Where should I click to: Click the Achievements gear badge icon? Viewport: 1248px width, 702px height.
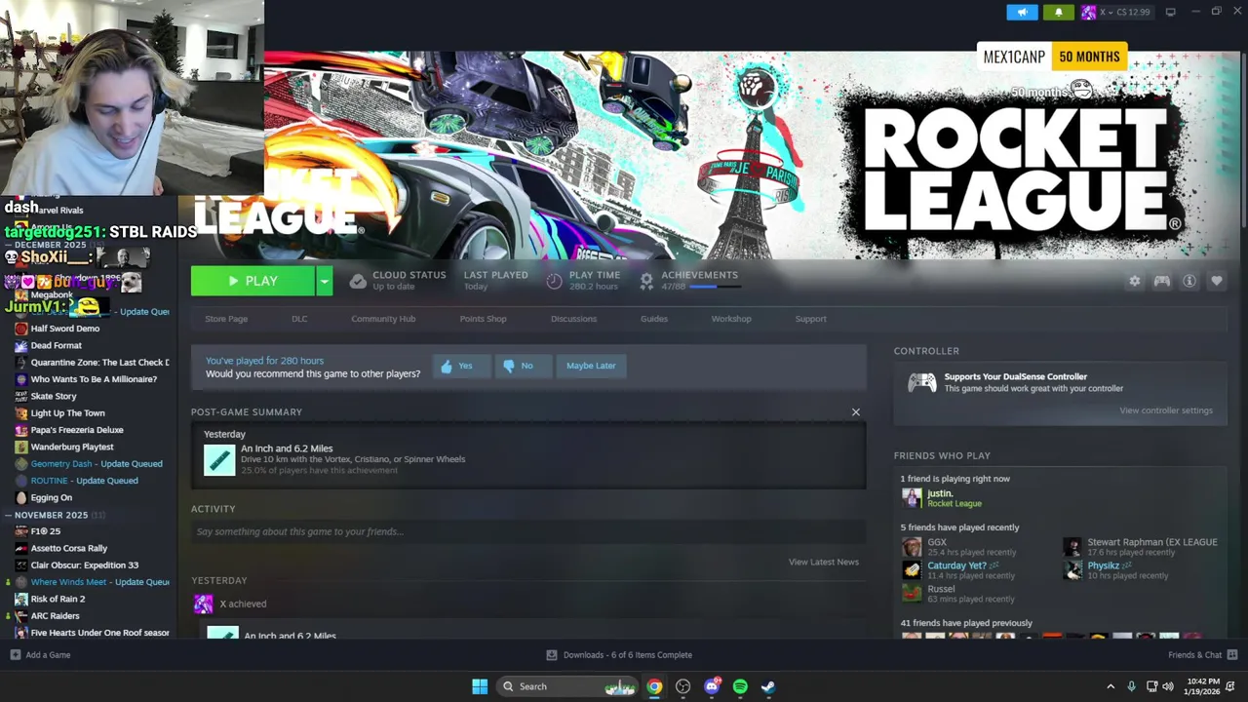(645, 281)
